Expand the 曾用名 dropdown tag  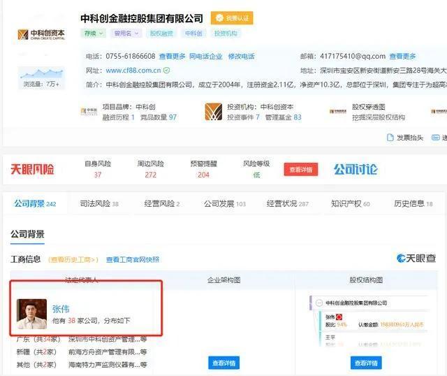coord(126,34)
